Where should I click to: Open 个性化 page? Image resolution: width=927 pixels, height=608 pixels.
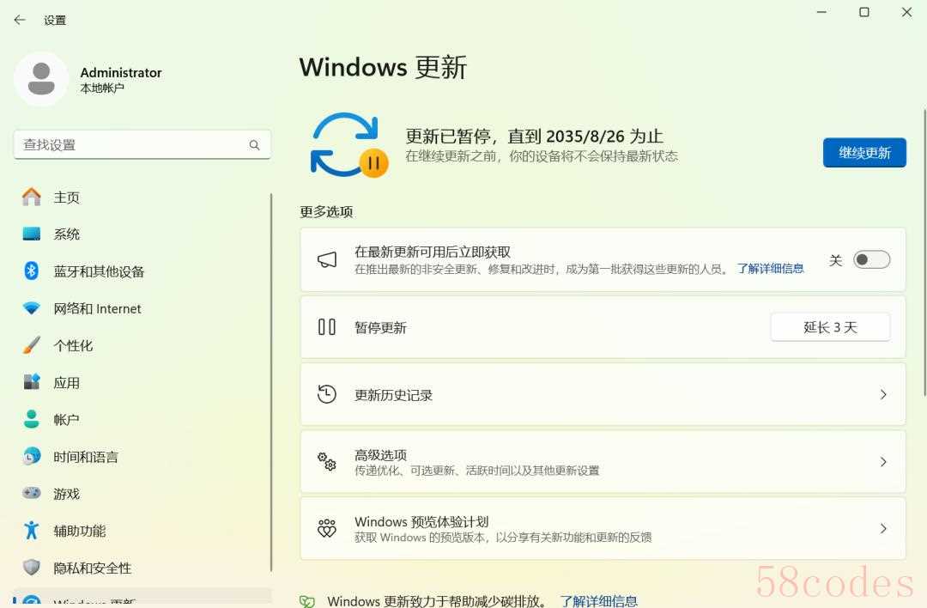[142, 345]
